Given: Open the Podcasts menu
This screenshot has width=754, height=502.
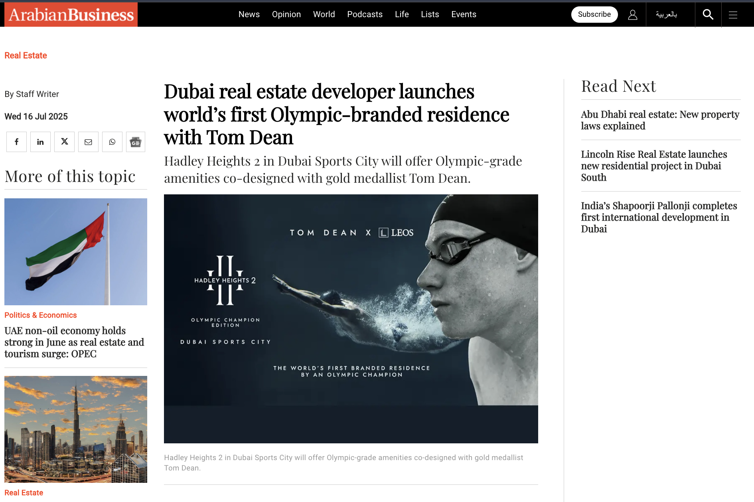Looking at the screenshot, I should tap(365, 14).
